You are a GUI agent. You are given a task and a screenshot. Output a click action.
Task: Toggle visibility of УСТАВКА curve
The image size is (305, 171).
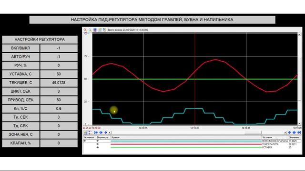point(98,147)
